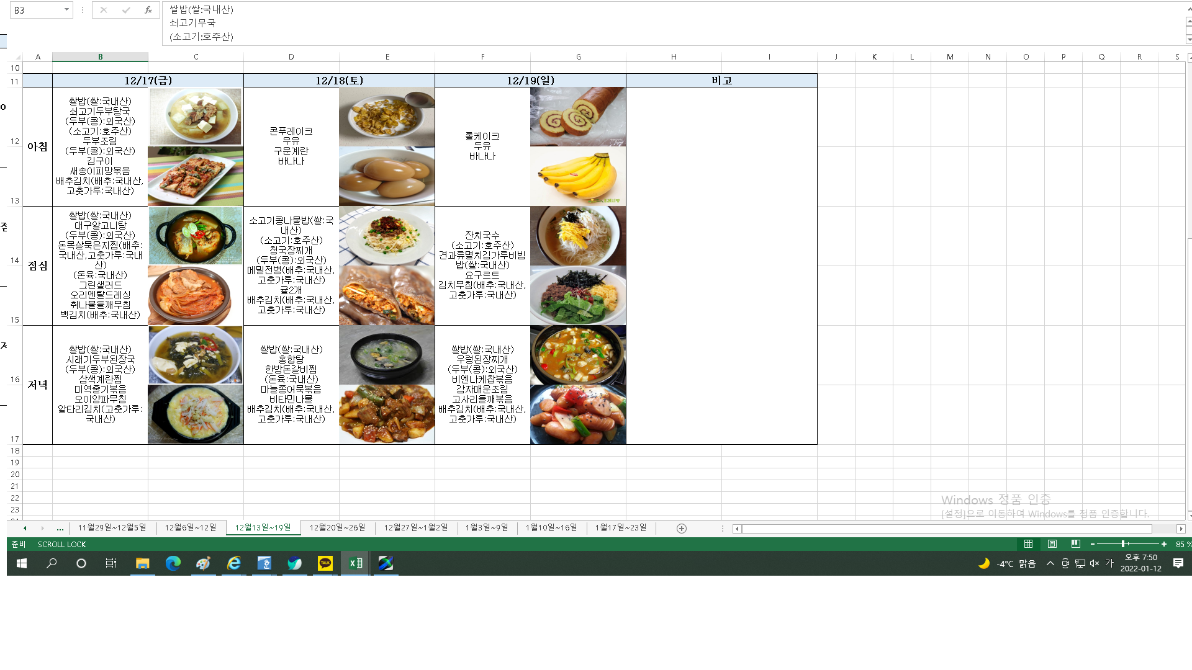Viewport: 1192px width, 670px height.
Task: Select the 아침 row label cell
Action: coord(37,146)
